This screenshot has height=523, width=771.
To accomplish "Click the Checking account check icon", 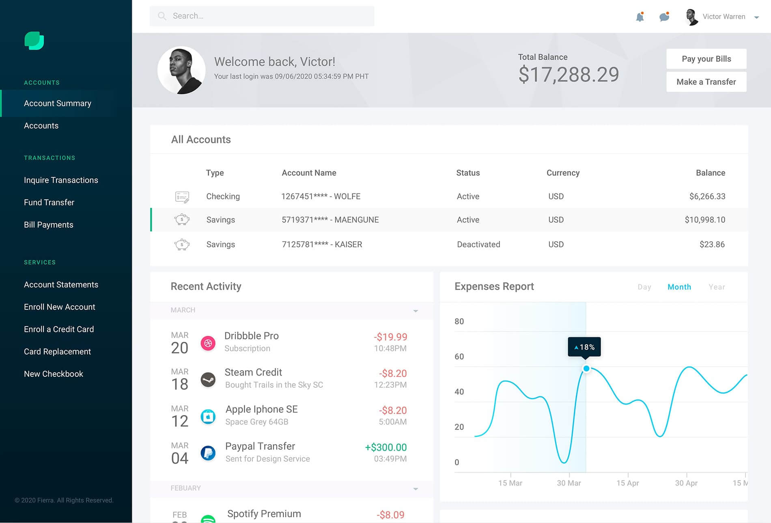I will [x=182, y=197].
